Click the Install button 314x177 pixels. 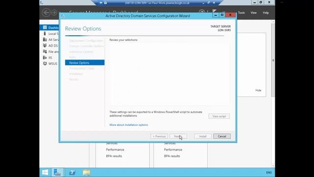[203, 136]
